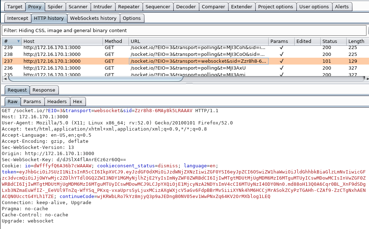Click the Params checkmark in row 237
Image resolution: width=369 pixels, height=229 pixels.
coord(281,61)
